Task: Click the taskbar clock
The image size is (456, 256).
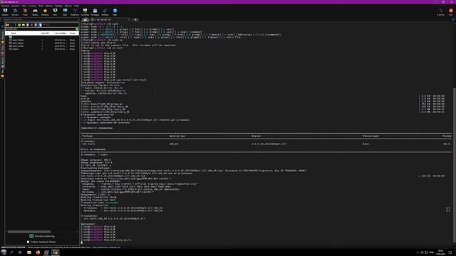Action: [x=441, y=252]
